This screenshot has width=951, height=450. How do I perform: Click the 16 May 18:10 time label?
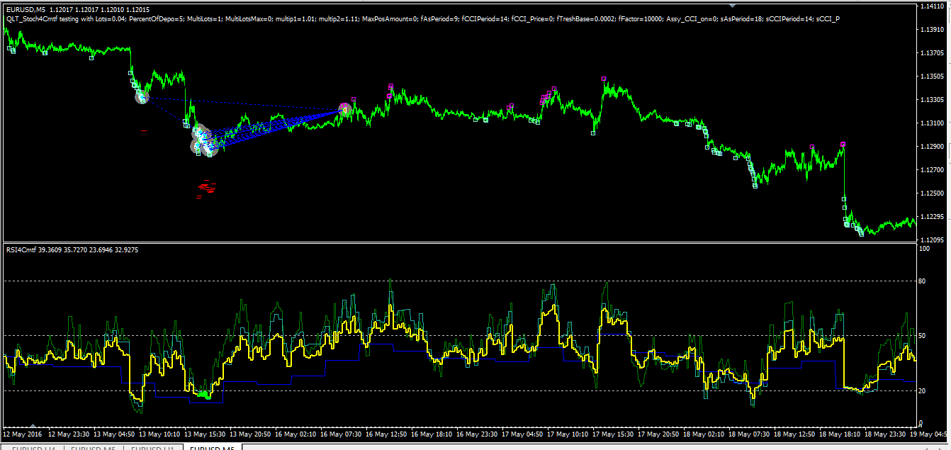pyautogui.click(x=432, y=433)
